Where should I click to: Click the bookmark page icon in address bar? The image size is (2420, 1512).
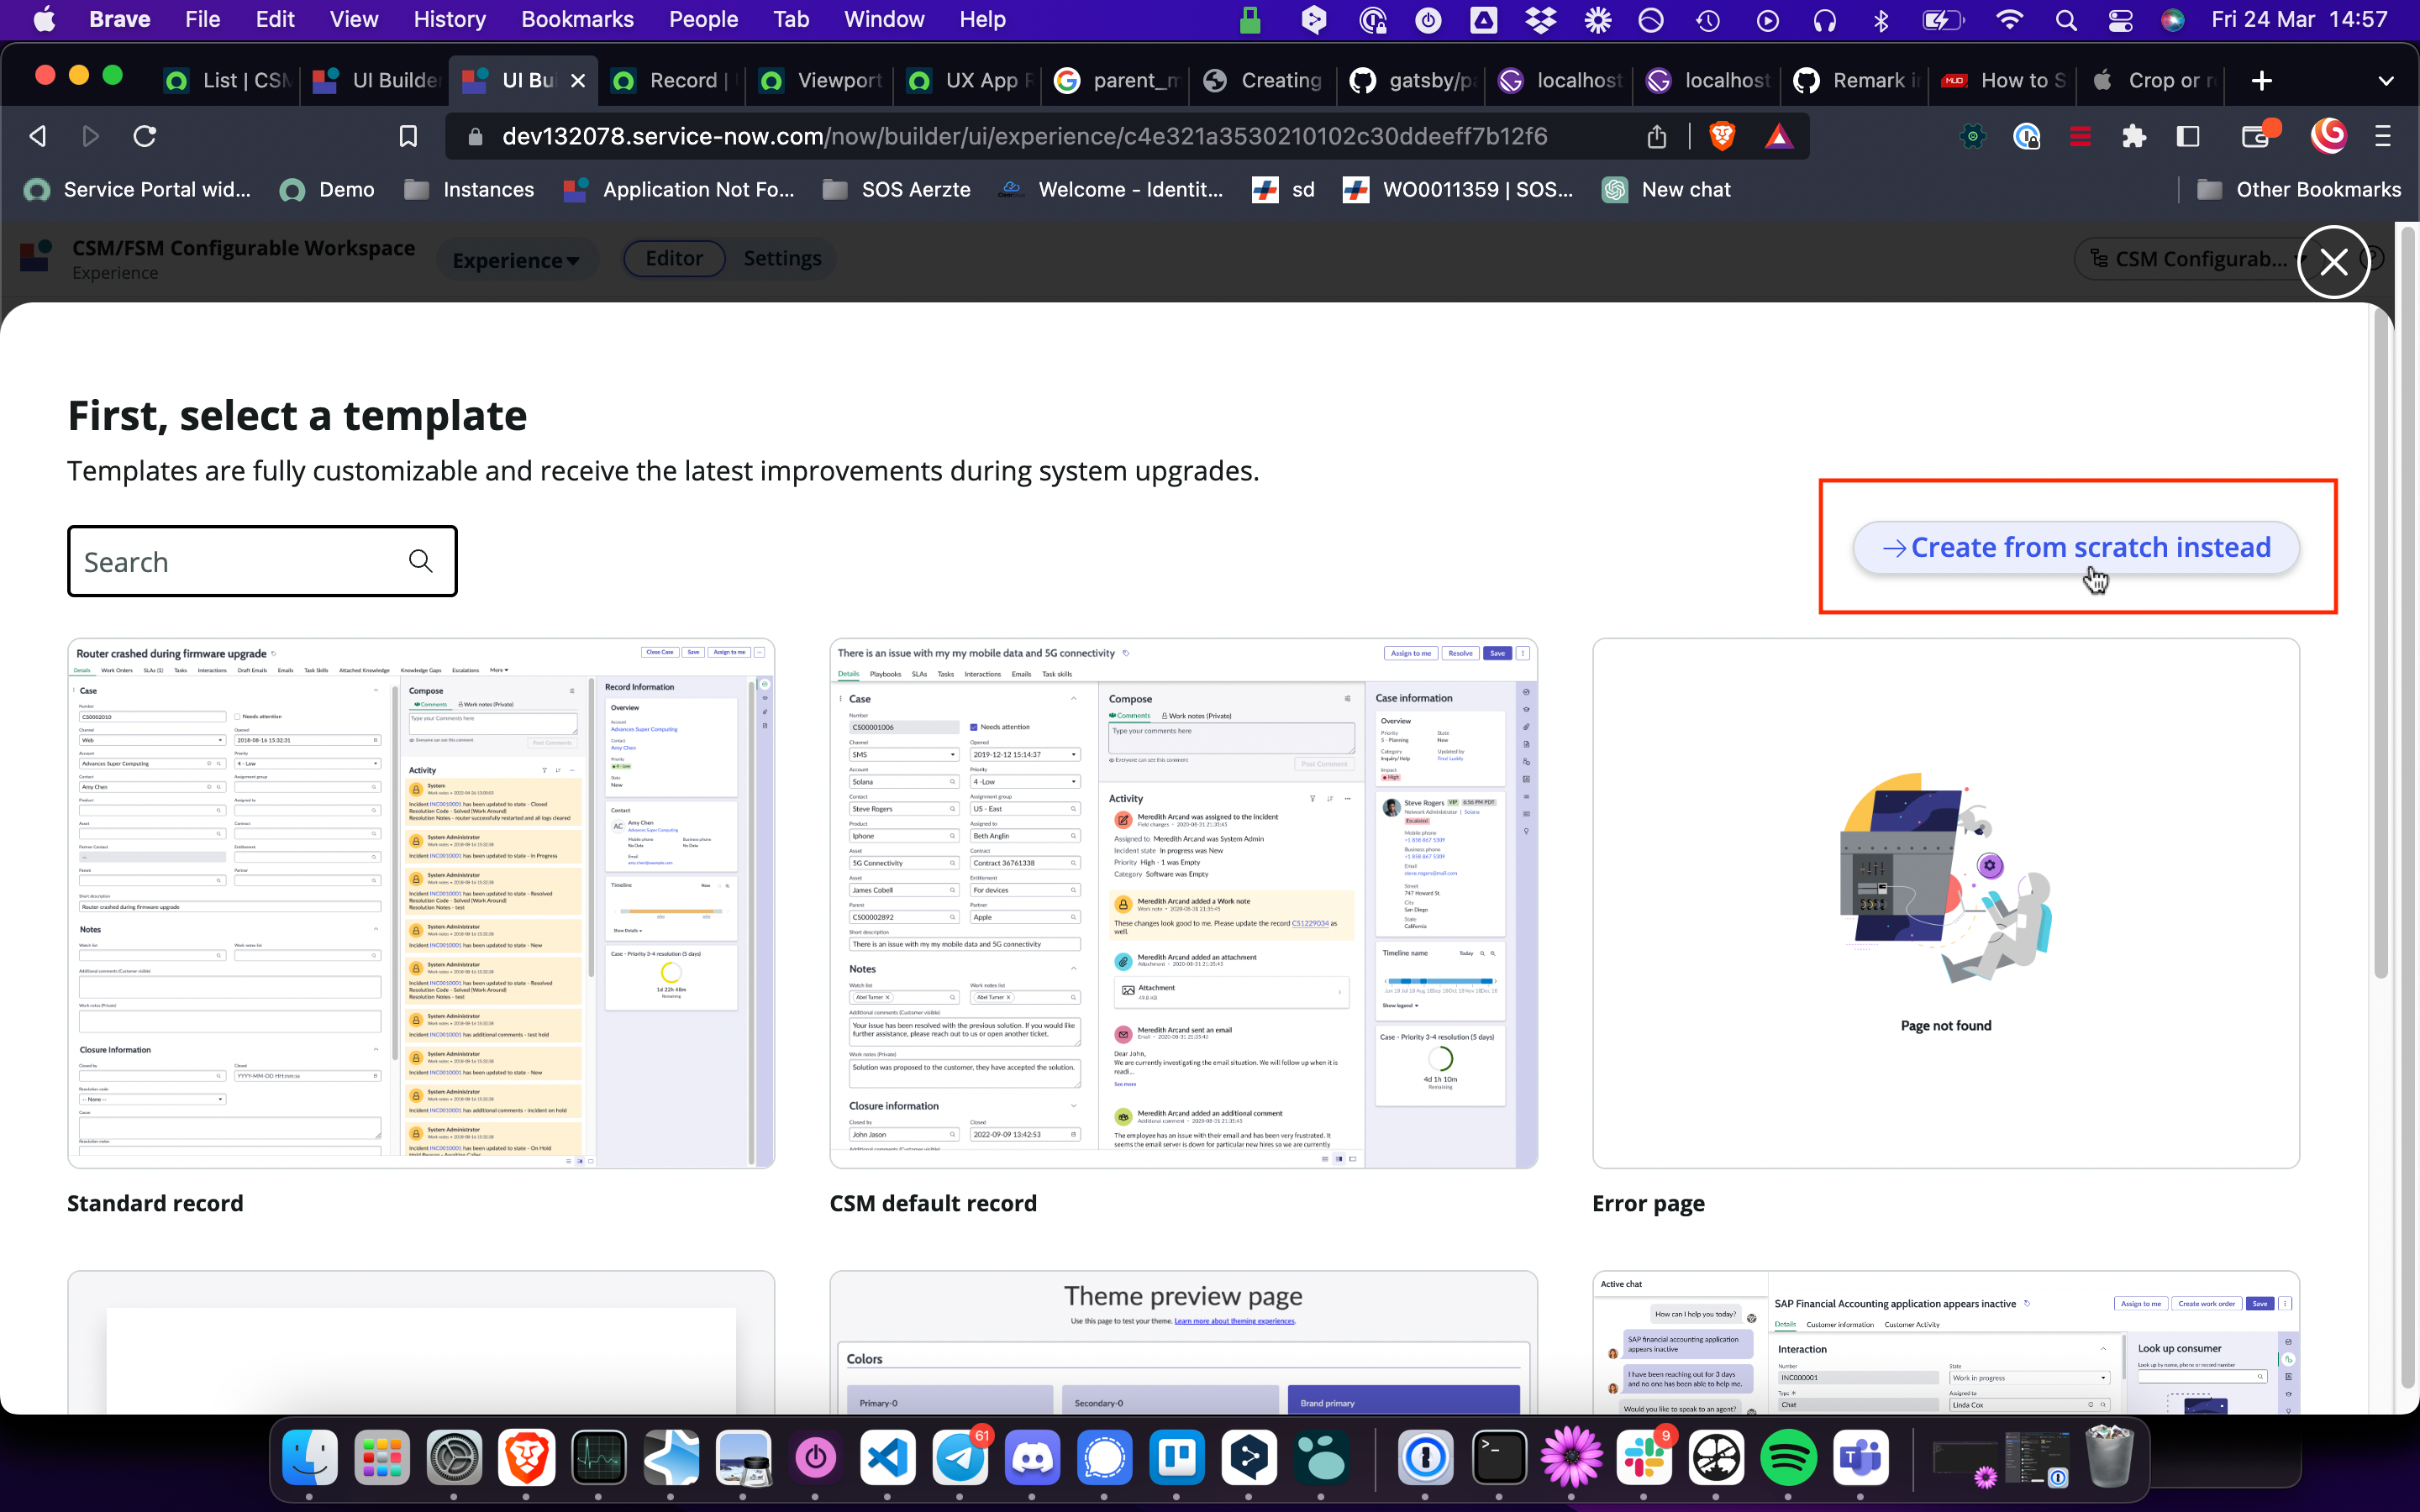[x=408, y=136]
